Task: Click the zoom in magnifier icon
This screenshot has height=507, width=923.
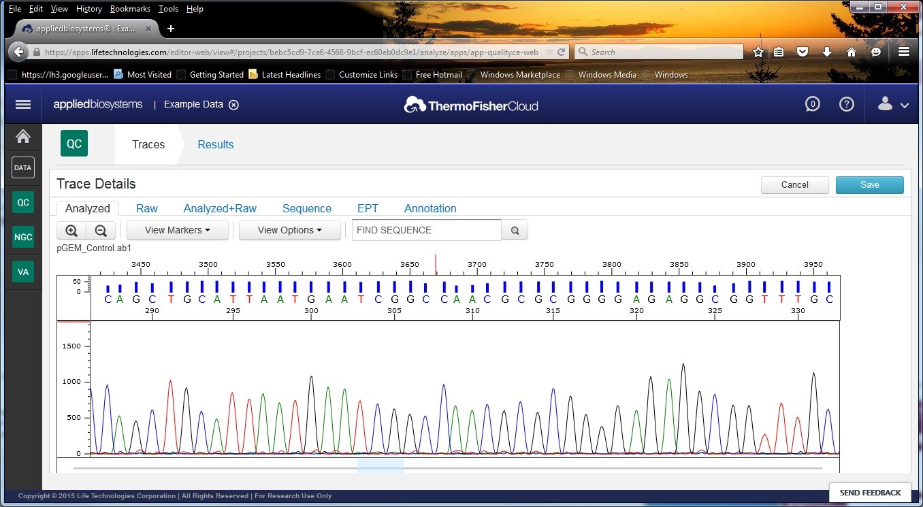Action: (x=71, y=231)
